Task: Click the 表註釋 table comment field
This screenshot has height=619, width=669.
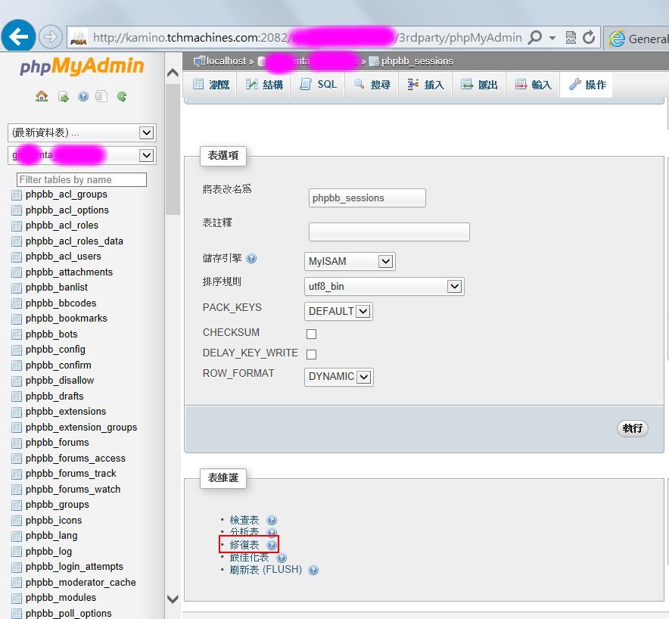Action: coord(389,232)
